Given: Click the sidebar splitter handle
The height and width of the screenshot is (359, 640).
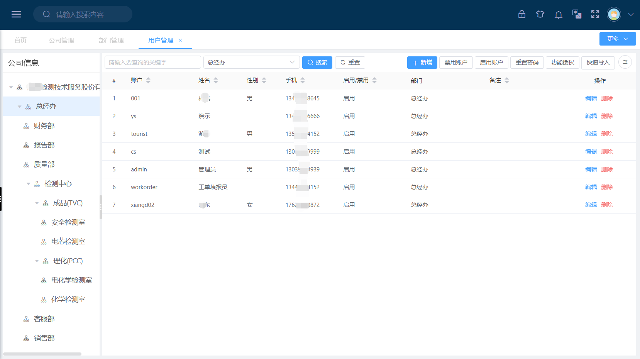Looking at the screenshot, I should 101,207.
